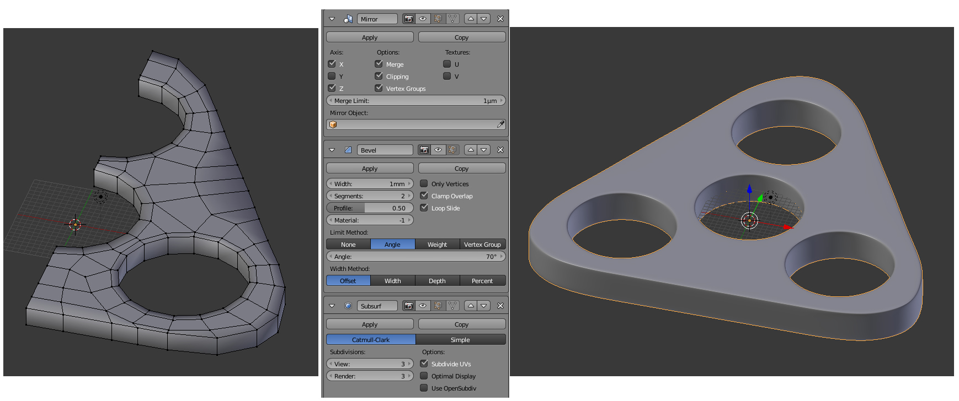Hide Mirror modifier in viewport via eye
959x401 pixels.
coord(423,19)
